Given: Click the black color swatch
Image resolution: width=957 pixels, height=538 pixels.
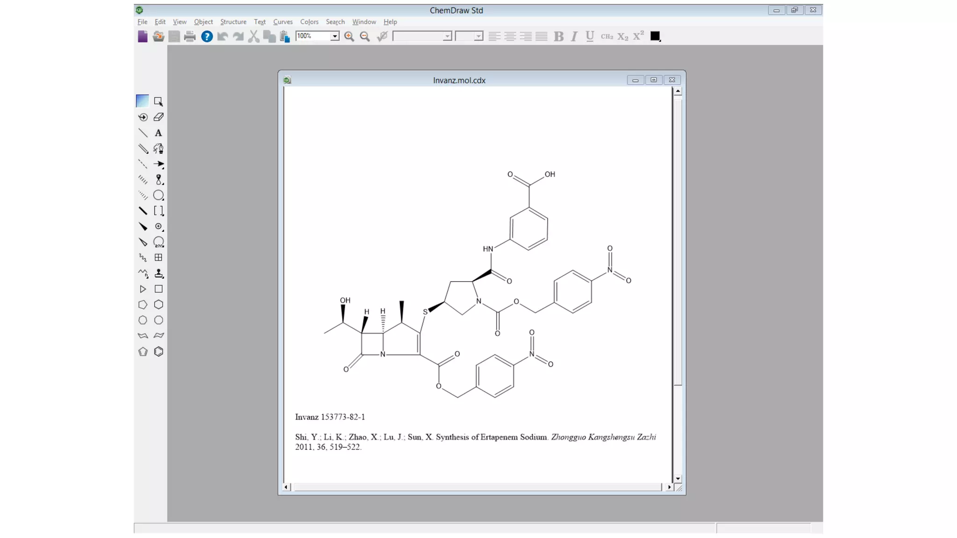Looking at the screenshot, I should (x=655, y=36).
